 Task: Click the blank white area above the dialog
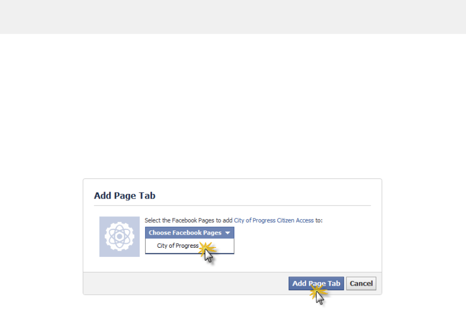(233, 106)
